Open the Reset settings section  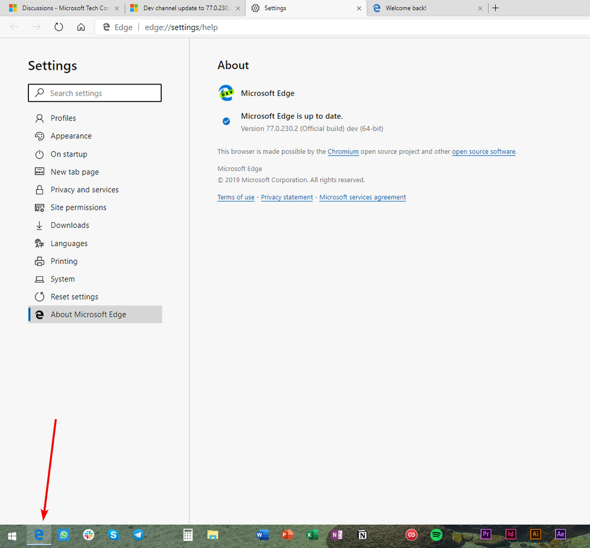coord(95,297)
